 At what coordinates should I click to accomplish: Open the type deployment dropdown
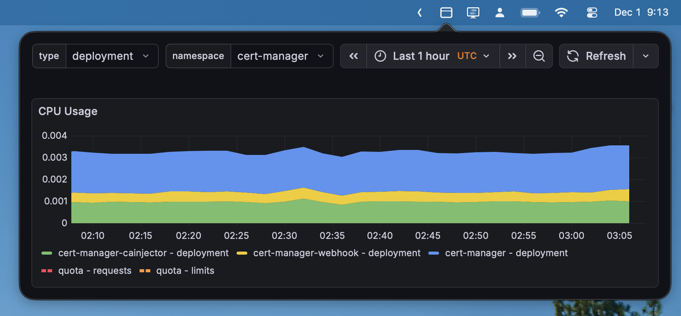click(x=112, y=56)
